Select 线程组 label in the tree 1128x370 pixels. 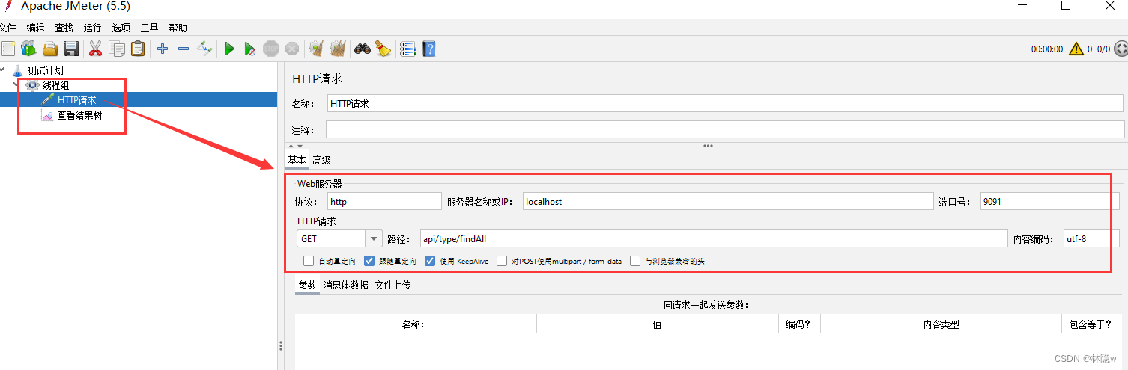click(x=55, y=85)
